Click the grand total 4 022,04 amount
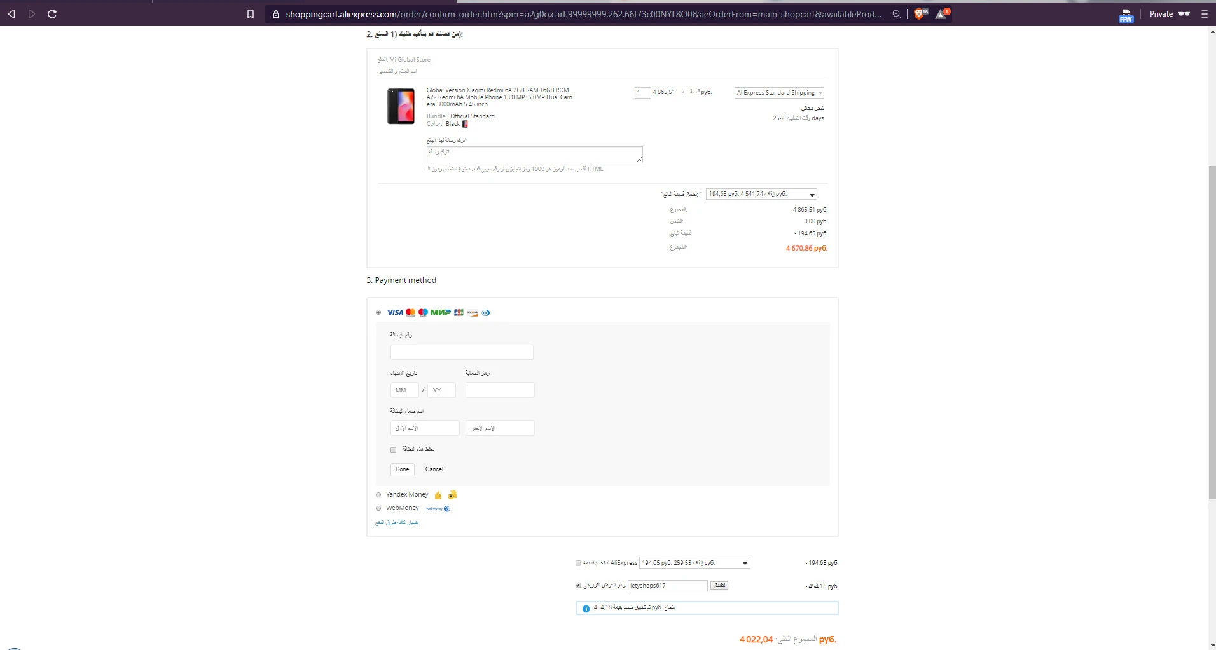Viewport: 1216px width, 650px height. (x=756, y=640)
